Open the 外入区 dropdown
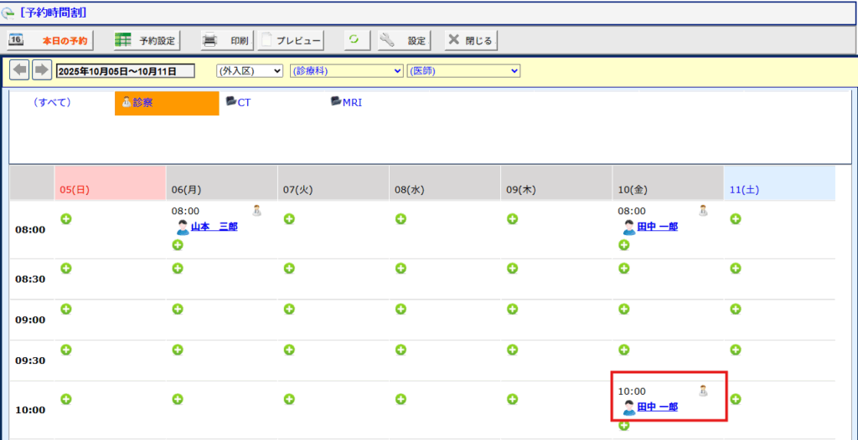858x440 pixels. (250, 71)
